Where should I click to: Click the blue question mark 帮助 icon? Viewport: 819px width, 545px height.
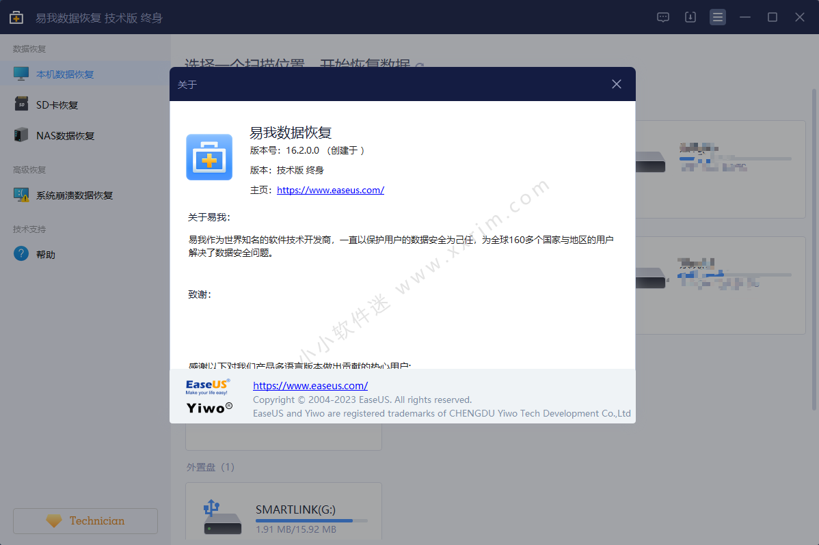(21, 254)
